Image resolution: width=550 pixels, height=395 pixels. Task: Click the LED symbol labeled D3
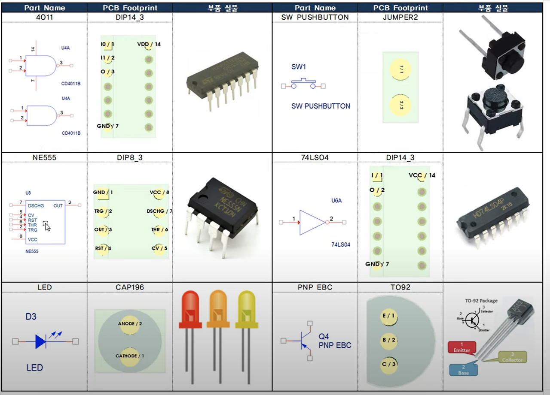(x=41, y=341)
